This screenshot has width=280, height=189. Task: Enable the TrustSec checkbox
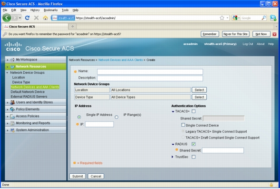click(193, 157)
